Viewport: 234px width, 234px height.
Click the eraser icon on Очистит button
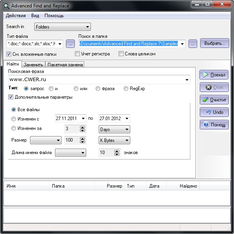(x=206, y=100)
